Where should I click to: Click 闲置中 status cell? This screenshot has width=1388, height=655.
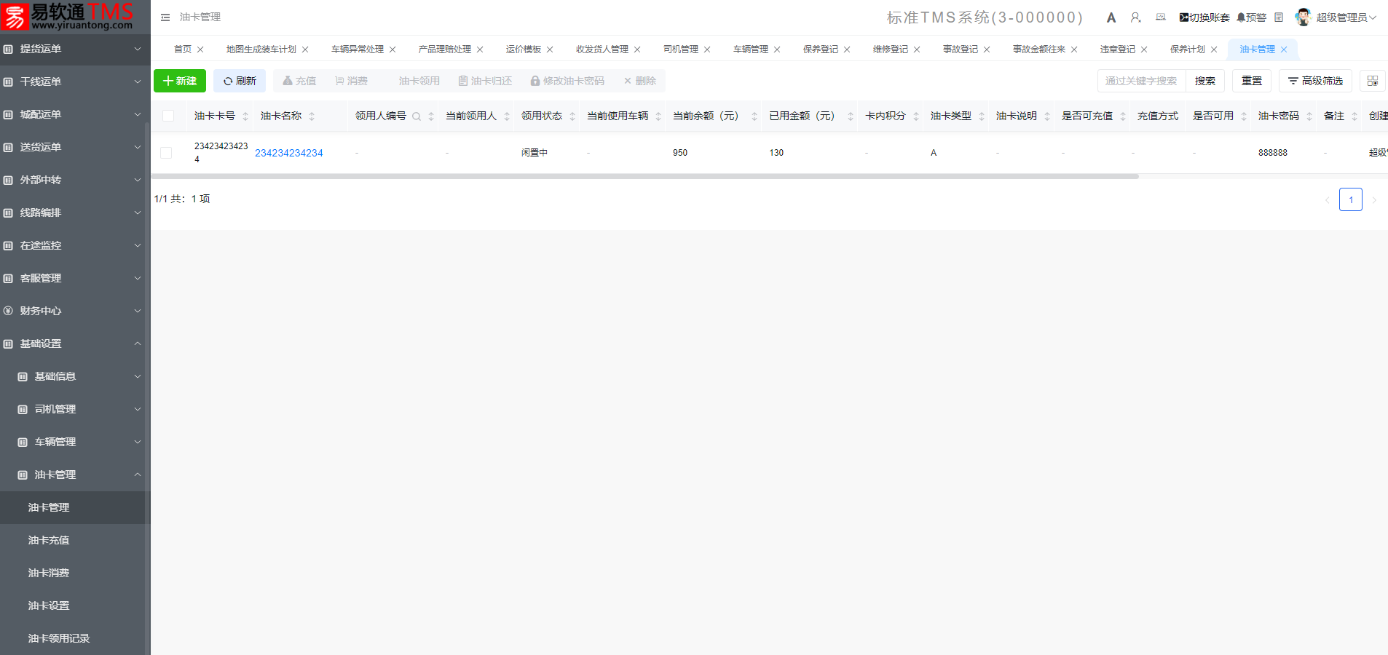[534, 153]
